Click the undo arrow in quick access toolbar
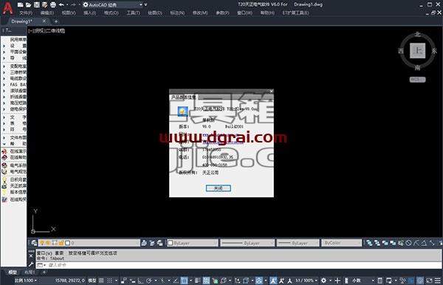The width and height of the screenshot is (443, 285). 61,4
